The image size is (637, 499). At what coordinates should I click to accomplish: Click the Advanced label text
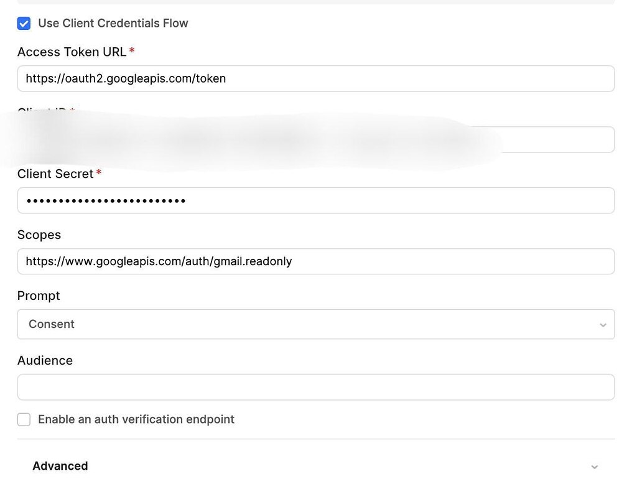pos(60,466)
